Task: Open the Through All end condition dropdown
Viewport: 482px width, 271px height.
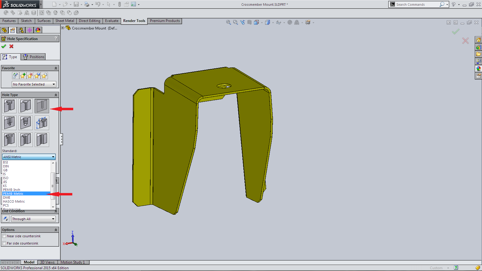Action: [x=33, y=219]
